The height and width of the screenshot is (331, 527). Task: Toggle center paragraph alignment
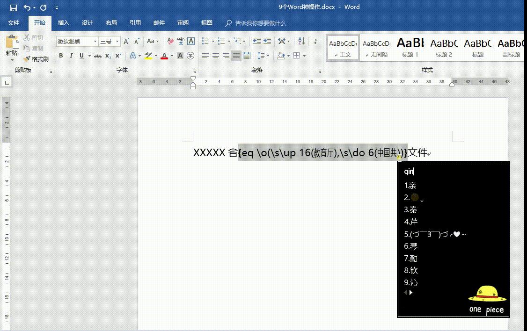(x=215, y=56)
